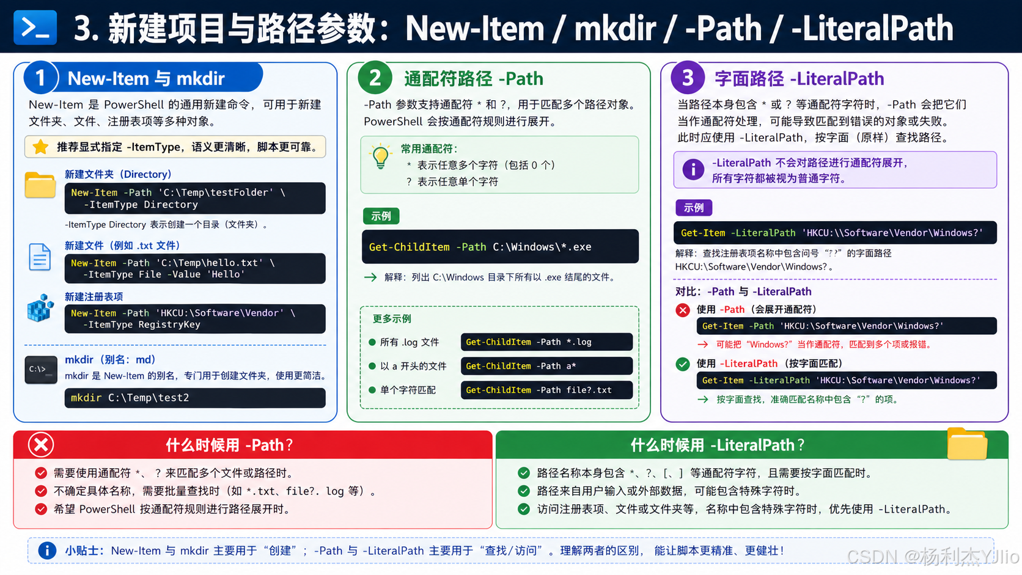1022x575 pixels.
Task: Click the blue registry cubes icon
Action: click(40, 308)
